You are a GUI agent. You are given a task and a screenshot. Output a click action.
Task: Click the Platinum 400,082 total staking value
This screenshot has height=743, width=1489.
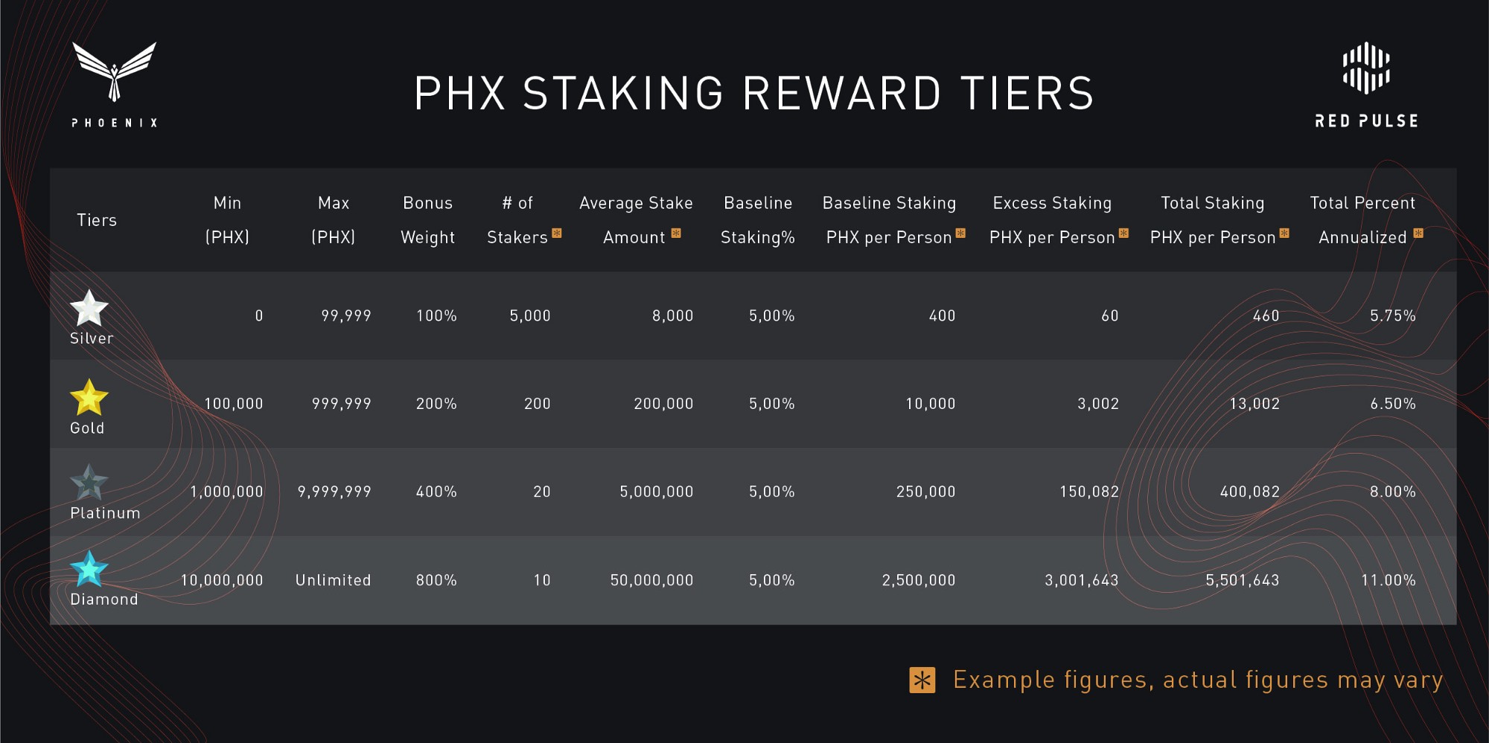(1249, 492)
